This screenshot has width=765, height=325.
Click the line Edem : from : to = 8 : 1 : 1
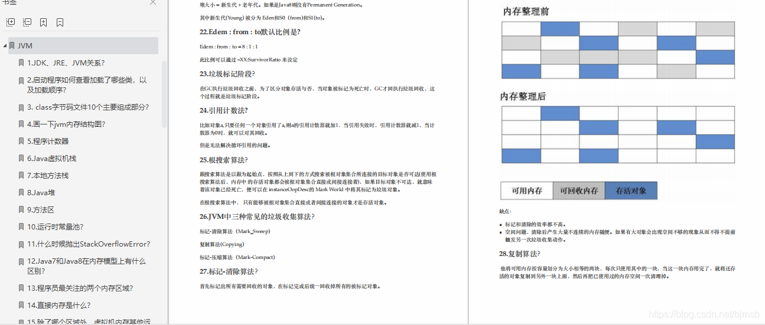[228, 47]
